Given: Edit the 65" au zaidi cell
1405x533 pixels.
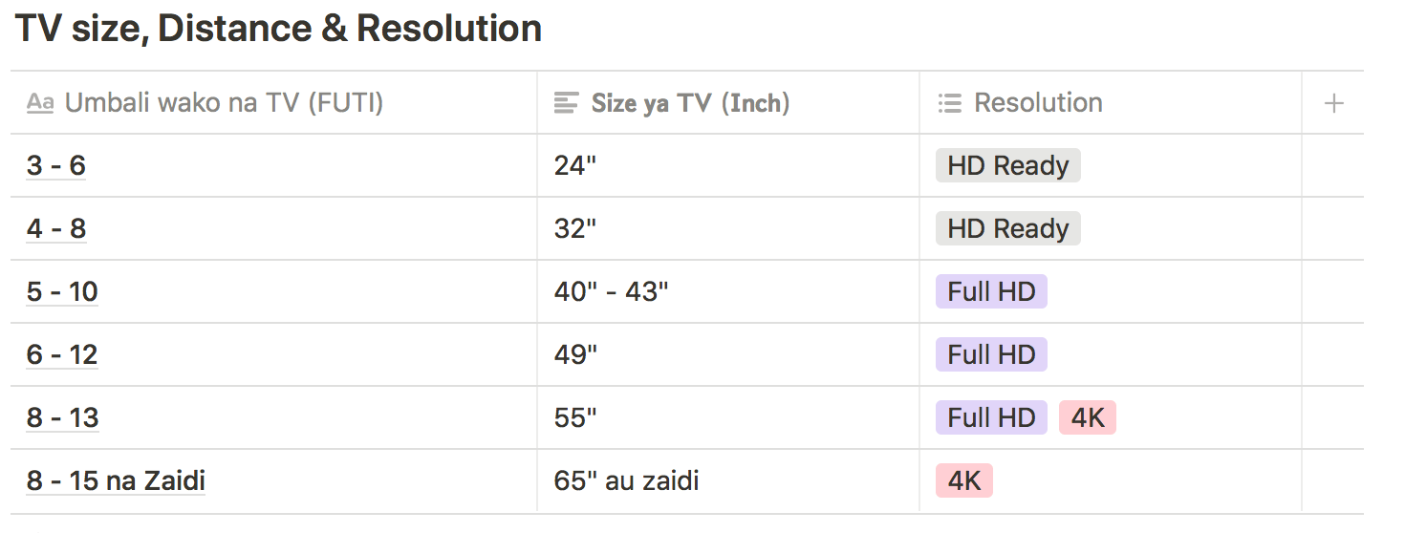Looking at the screenshot, I should coord(728,480).
